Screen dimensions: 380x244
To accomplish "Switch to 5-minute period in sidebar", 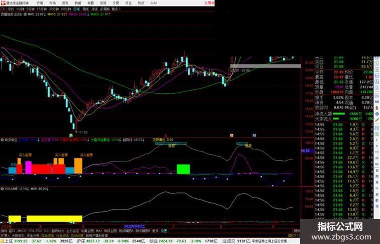I will click(x=377, y=146).
